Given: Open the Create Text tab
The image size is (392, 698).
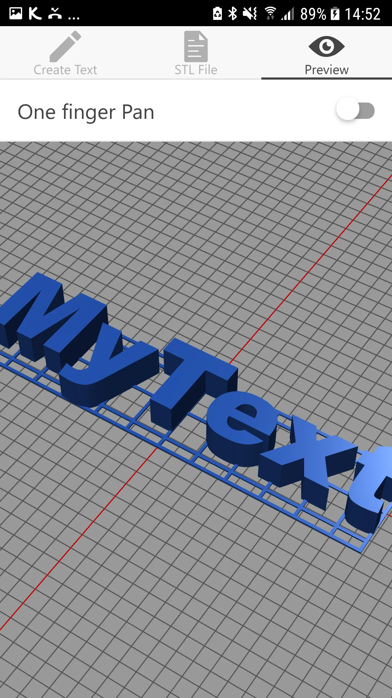Looking at the screenshot, I should [x=65, y=53].
